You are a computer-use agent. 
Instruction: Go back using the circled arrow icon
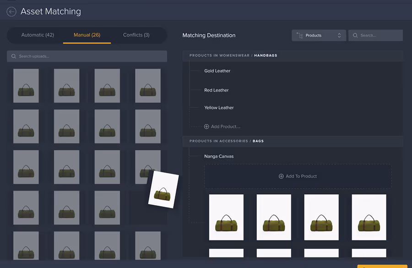tap(11, 11)
